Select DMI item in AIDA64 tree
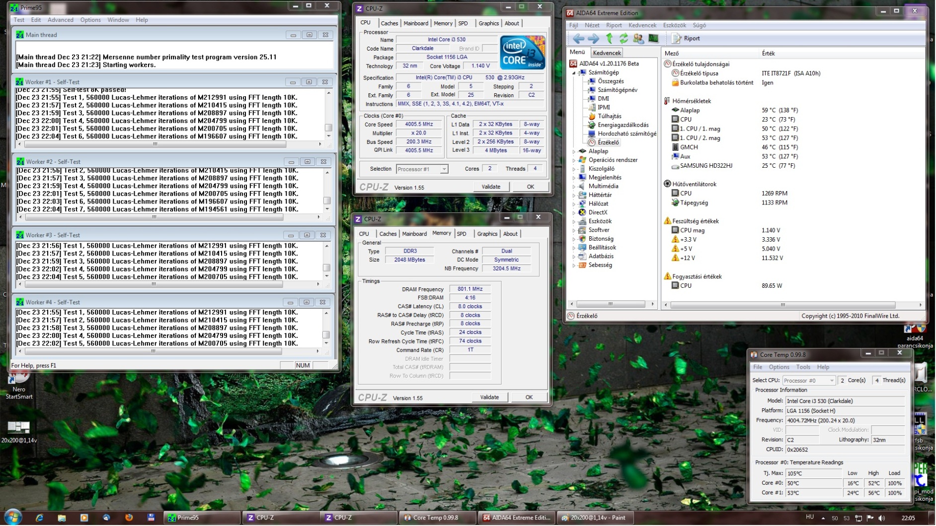Image resolution: width=936 pixels, height=526 pixels. click(603, 99)
